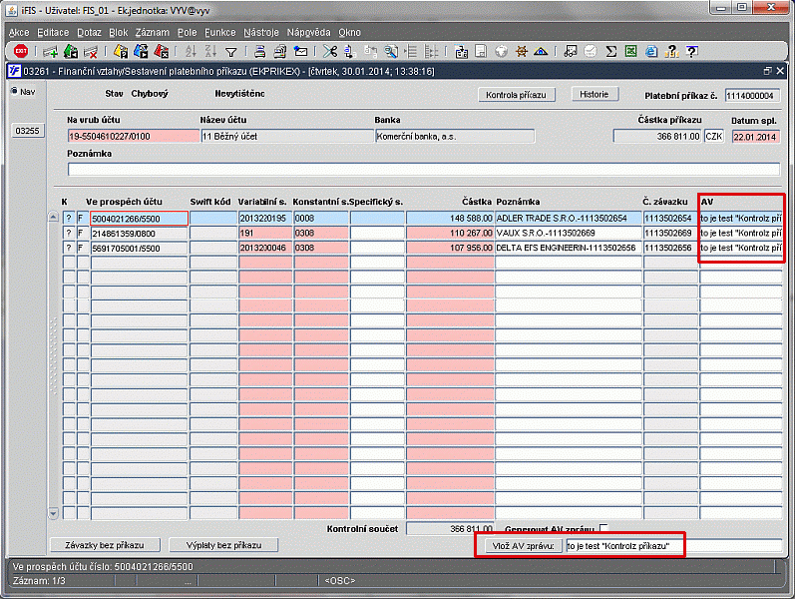The image size is (795, 599).
Task: Click the AV message input field at bottom
Action: (x=674, y=546)
